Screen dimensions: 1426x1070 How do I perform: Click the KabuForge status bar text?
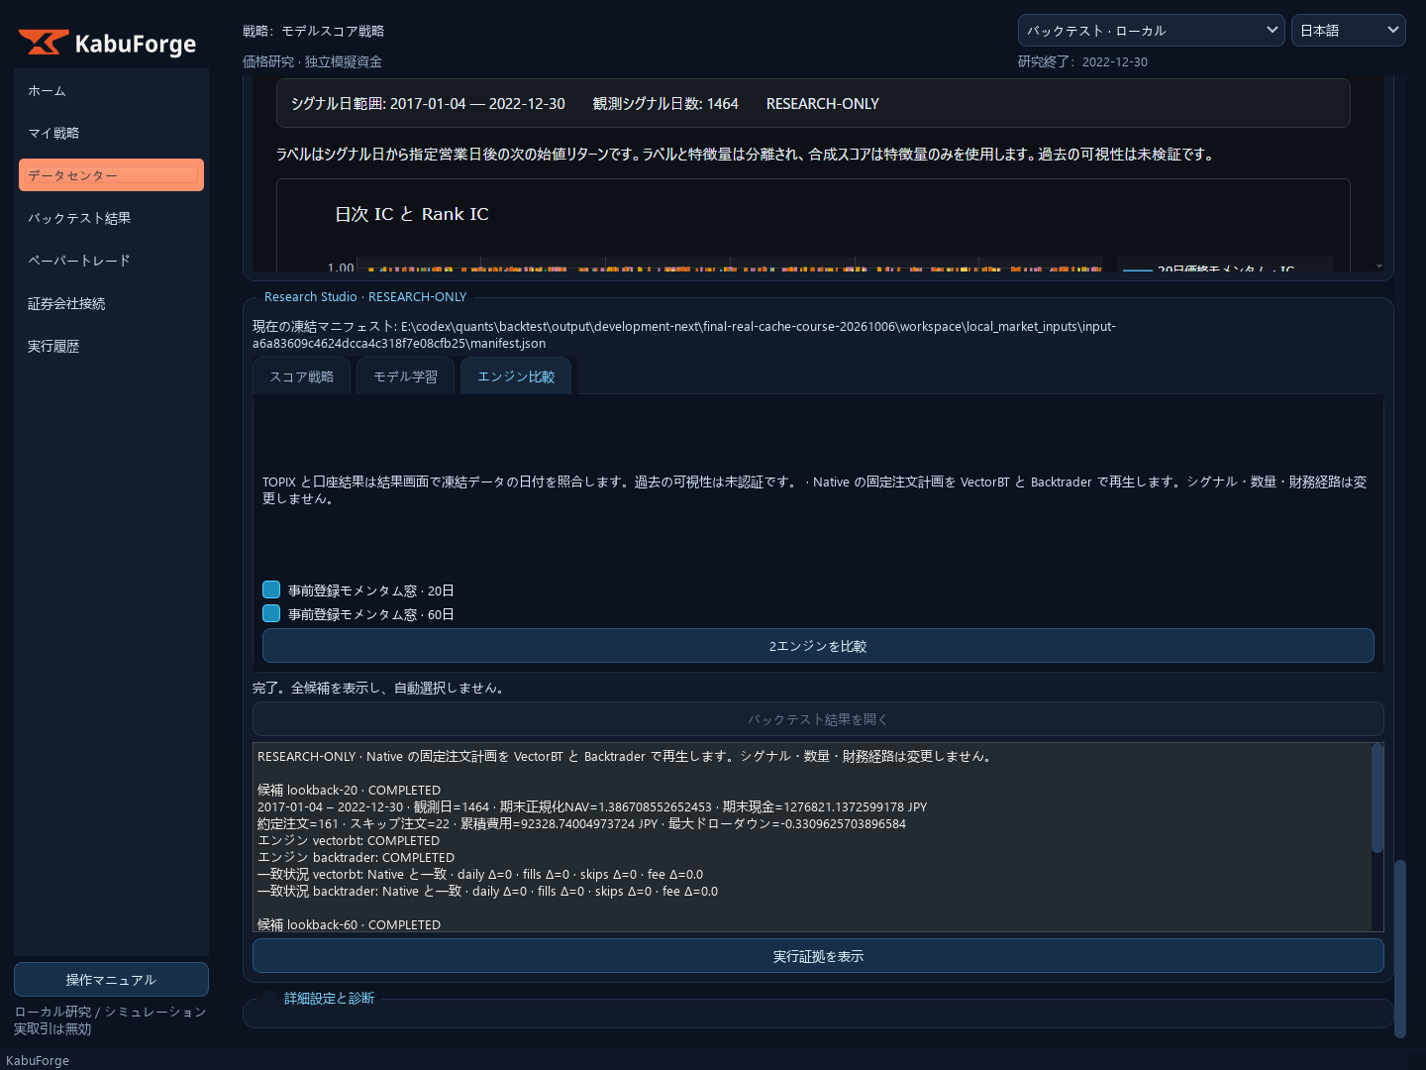(38, 1060)
